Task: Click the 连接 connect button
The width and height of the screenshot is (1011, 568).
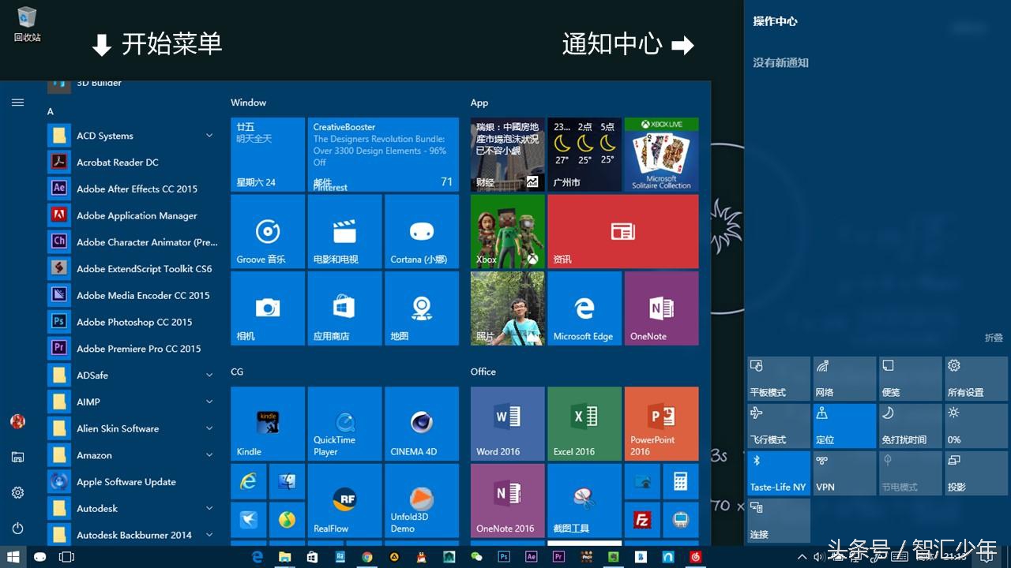Action: 779,521
